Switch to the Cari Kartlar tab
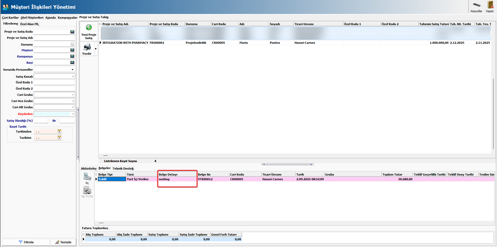This screenshot has width=497, height=247. point(10,18)
